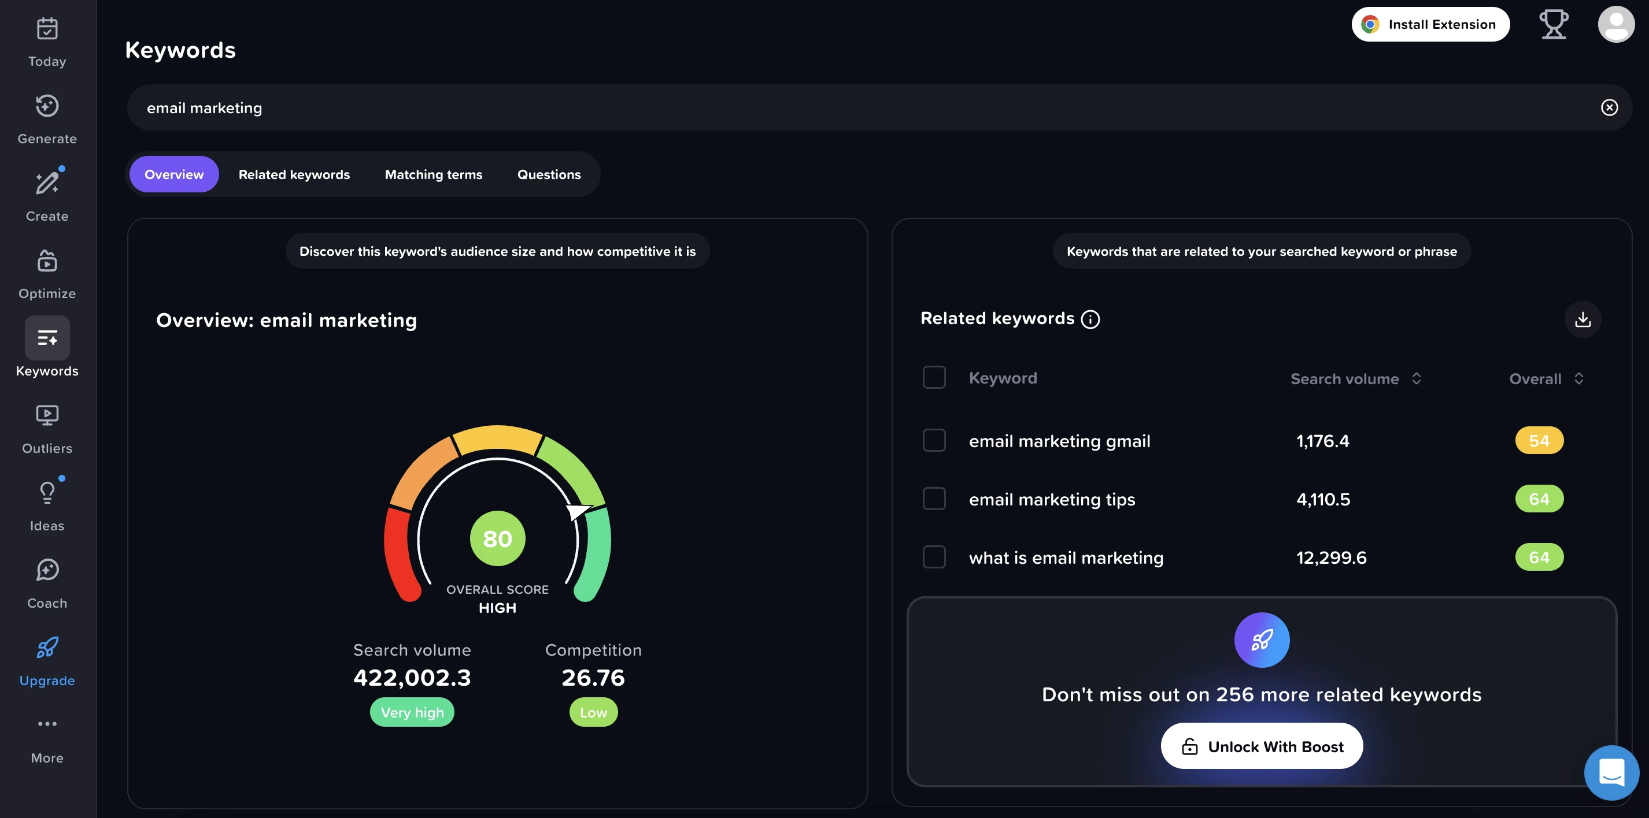Click the Unlock With Boost button
The width and height of the screenshot is (1649, 818).
point(1261,746)
